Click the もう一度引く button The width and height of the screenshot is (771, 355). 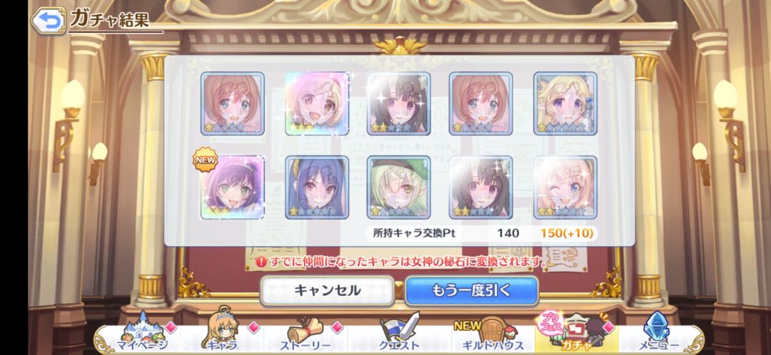click(x=472, y=291)
